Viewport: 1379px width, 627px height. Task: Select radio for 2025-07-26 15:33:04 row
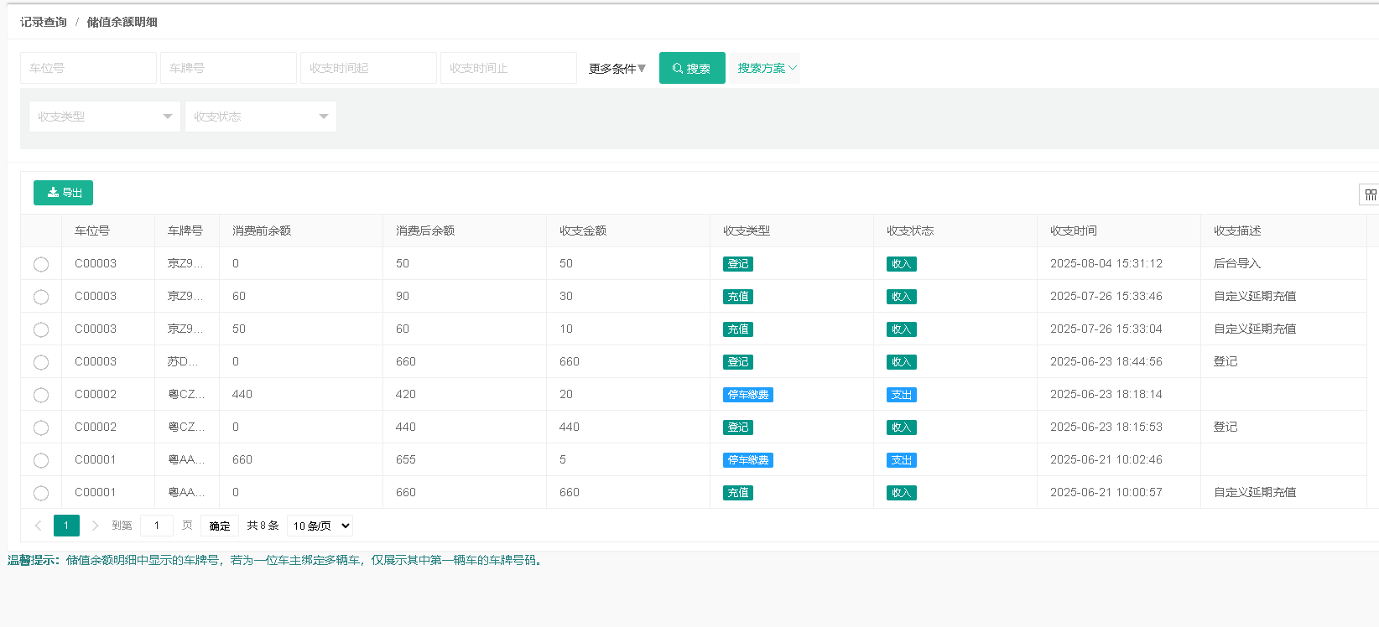click(x=41, y=329)
